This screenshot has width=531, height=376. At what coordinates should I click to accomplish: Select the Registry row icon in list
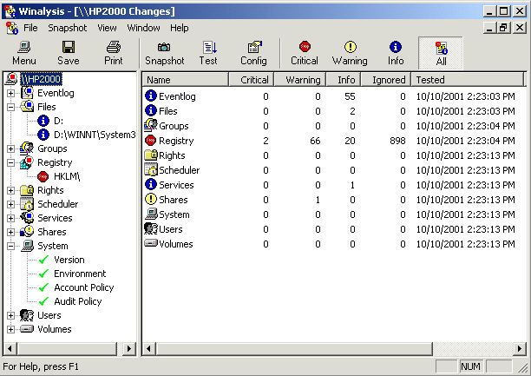151,141
